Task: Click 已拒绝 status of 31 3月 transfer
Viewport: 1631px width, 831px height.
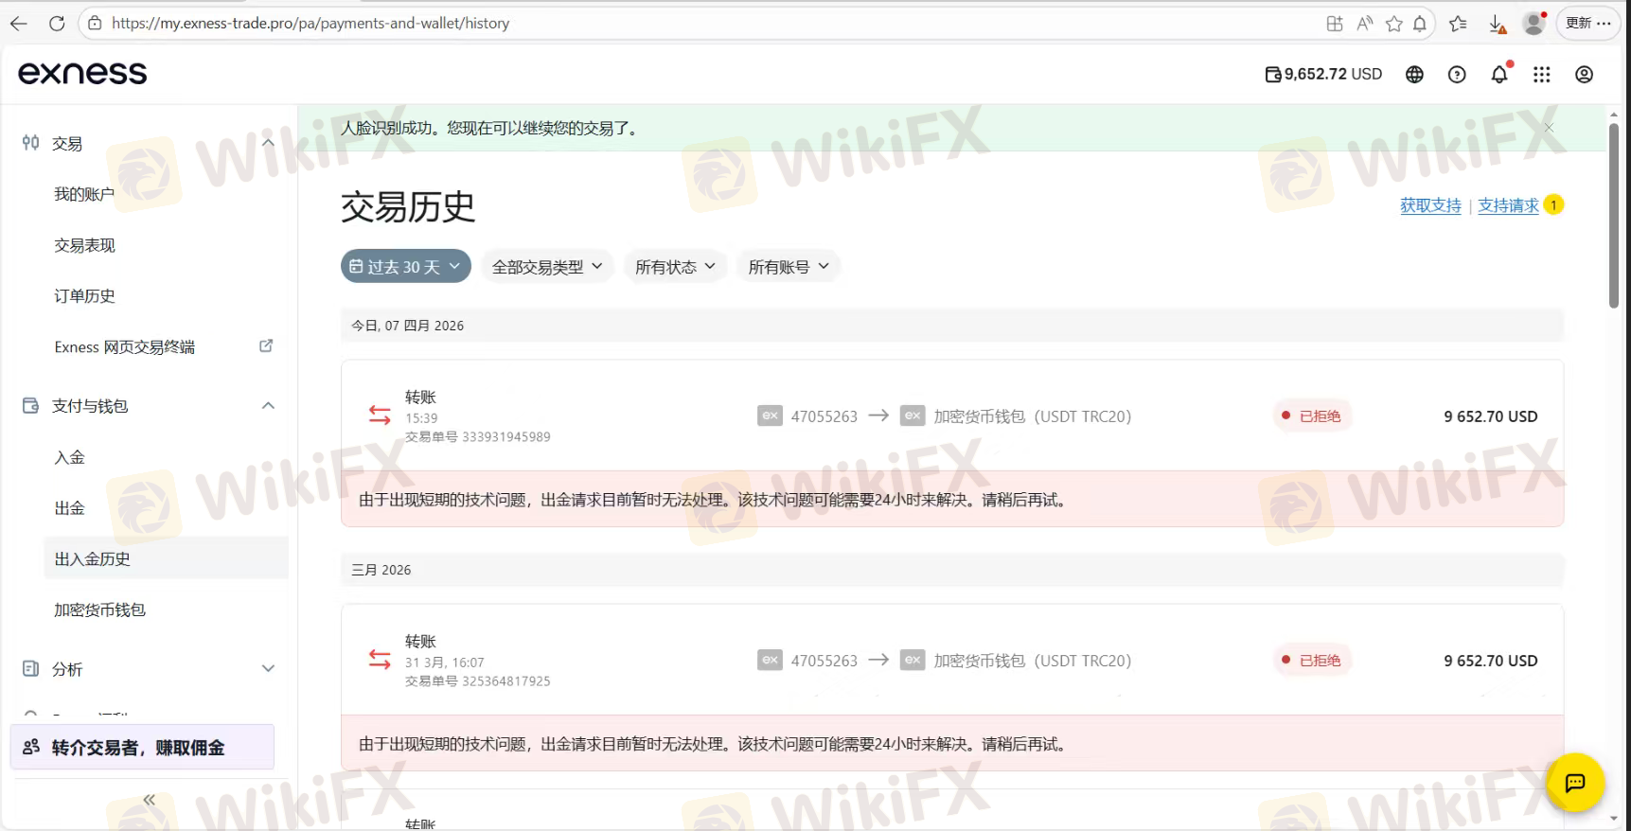Action: 1312,660
